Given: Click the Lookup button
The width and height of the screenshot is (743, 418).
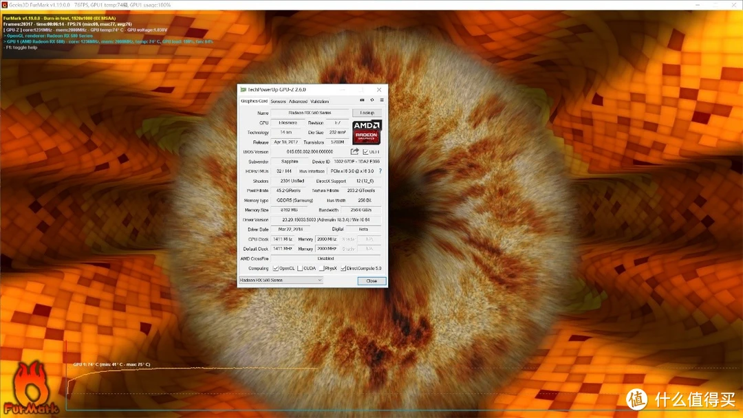Looking at the screenshot, I should pos(367,113).
